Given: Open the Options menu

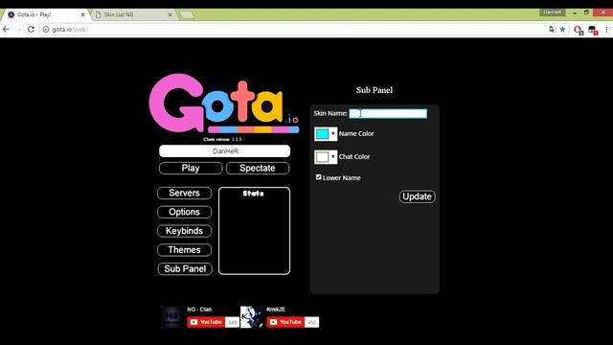Looking at the screenshot, I should coord(185,212).
